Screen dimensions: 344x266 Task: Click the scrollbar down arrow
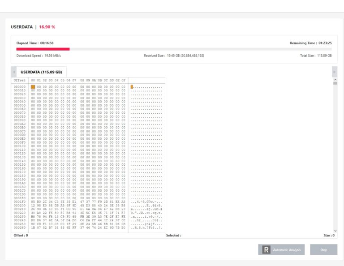(335, 231)
